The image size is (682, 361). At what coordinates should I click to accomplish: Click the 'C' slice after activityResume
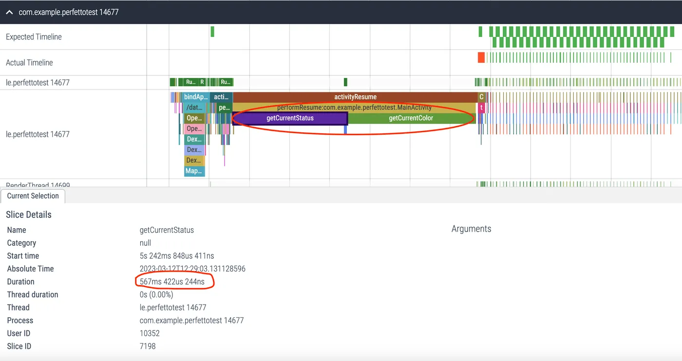click(x=481, y=97)
